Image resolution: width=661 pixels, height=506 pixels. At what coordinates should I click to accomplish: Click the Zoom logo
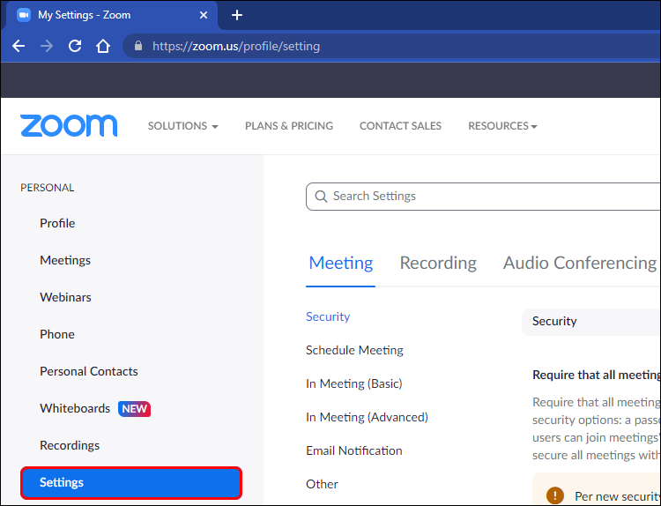[69, 125]
